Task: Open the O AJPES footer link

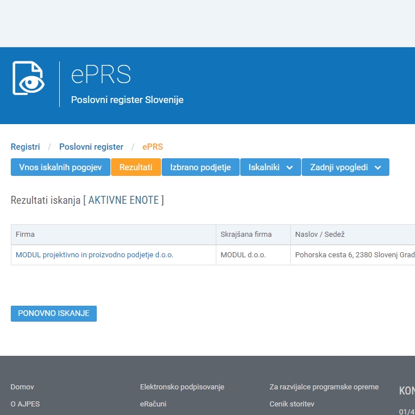Action: point(25,404)
